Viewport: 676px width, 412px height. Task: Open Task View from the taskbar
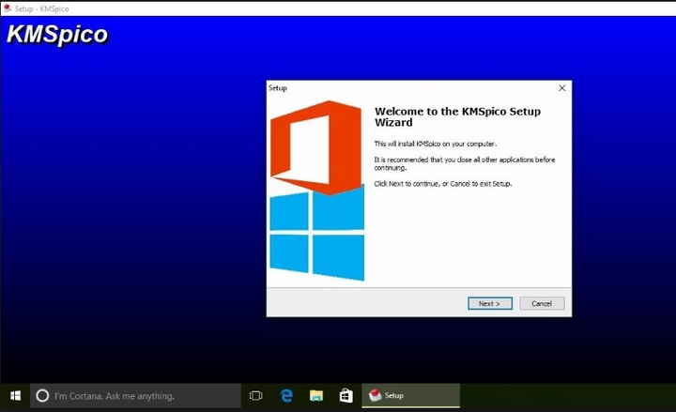[x=255, y=396]
